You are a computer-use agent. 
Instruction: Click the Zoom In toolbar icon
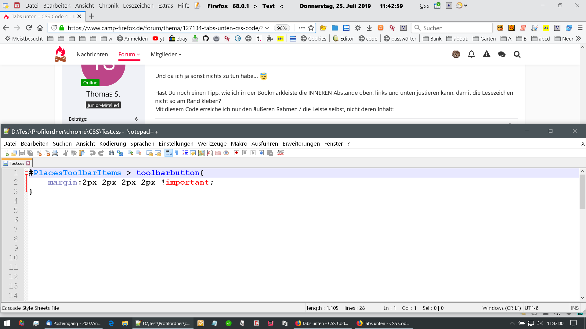(x=130, y=153)
